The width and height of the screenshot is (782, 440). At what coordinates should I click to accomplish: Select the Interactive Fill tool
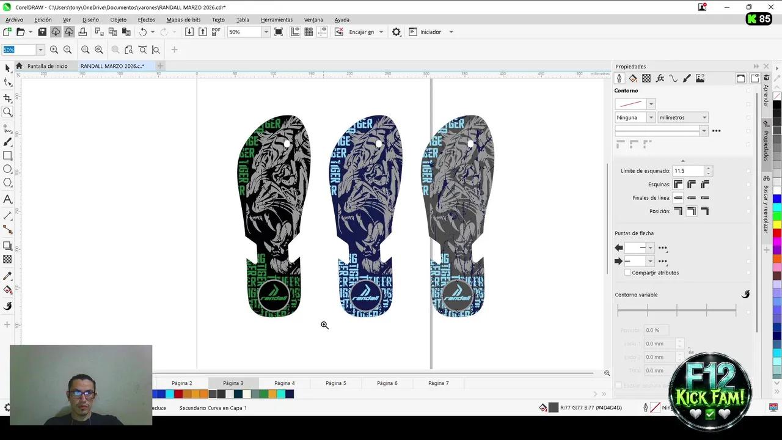point(7,290)
